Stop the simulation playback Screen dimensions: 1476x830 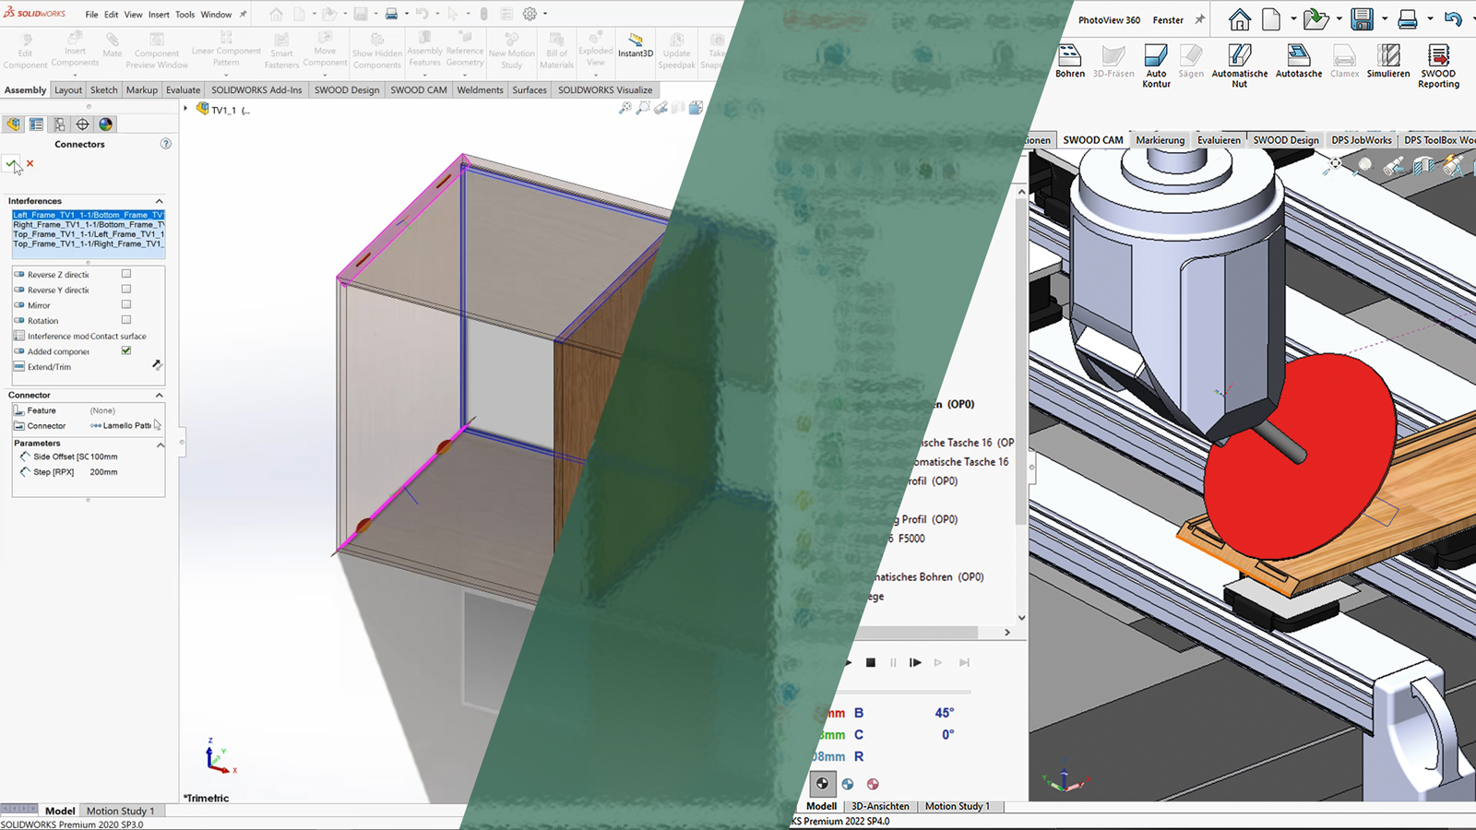pos(871,662)
